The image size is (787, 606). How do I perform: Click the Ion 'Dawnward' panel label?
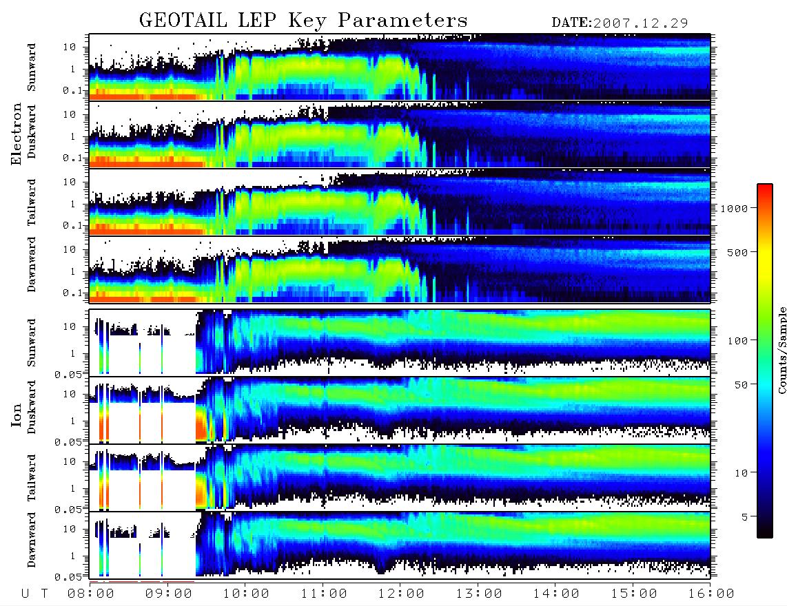tap(32, 540)
